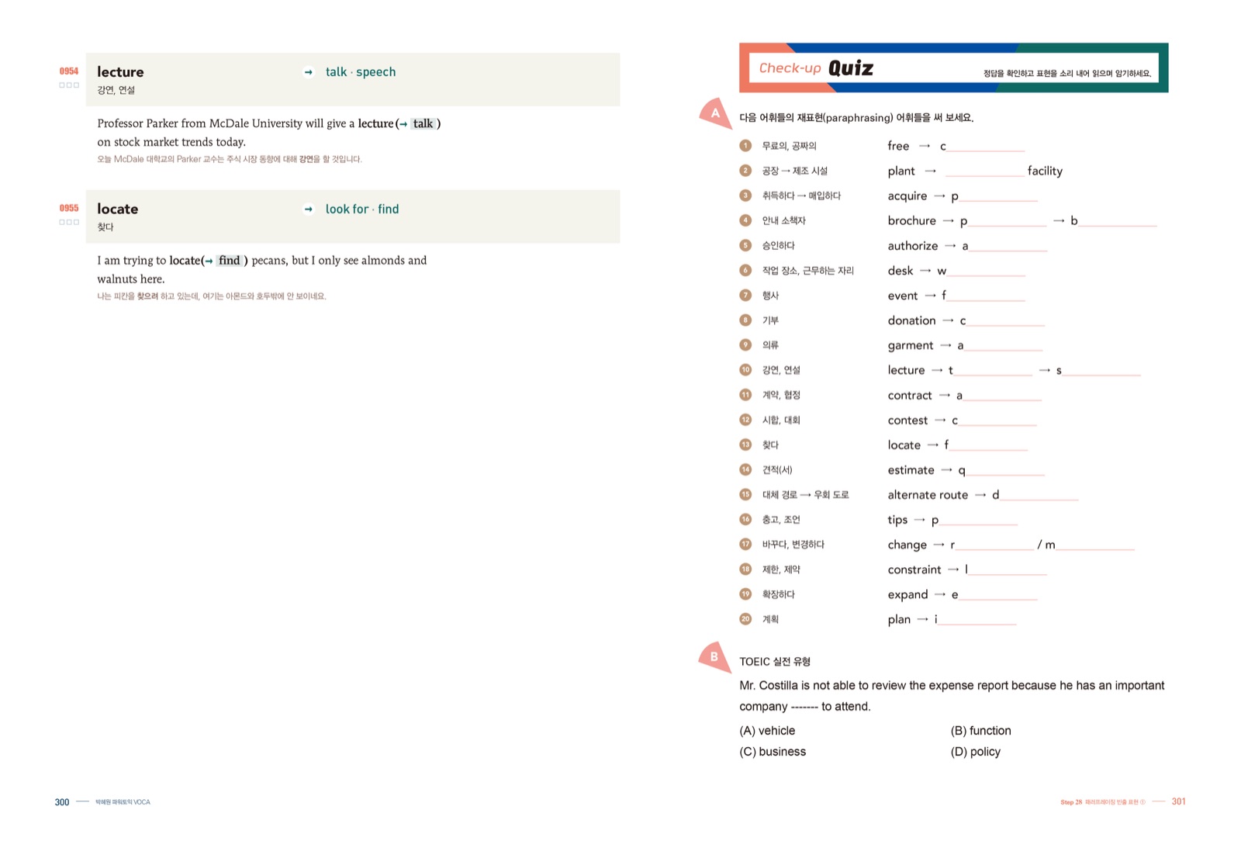The width and height of the screenshot is (1241, 848).
Task: Click the lecture headword in entry 0954
Action: coord(120,72)
